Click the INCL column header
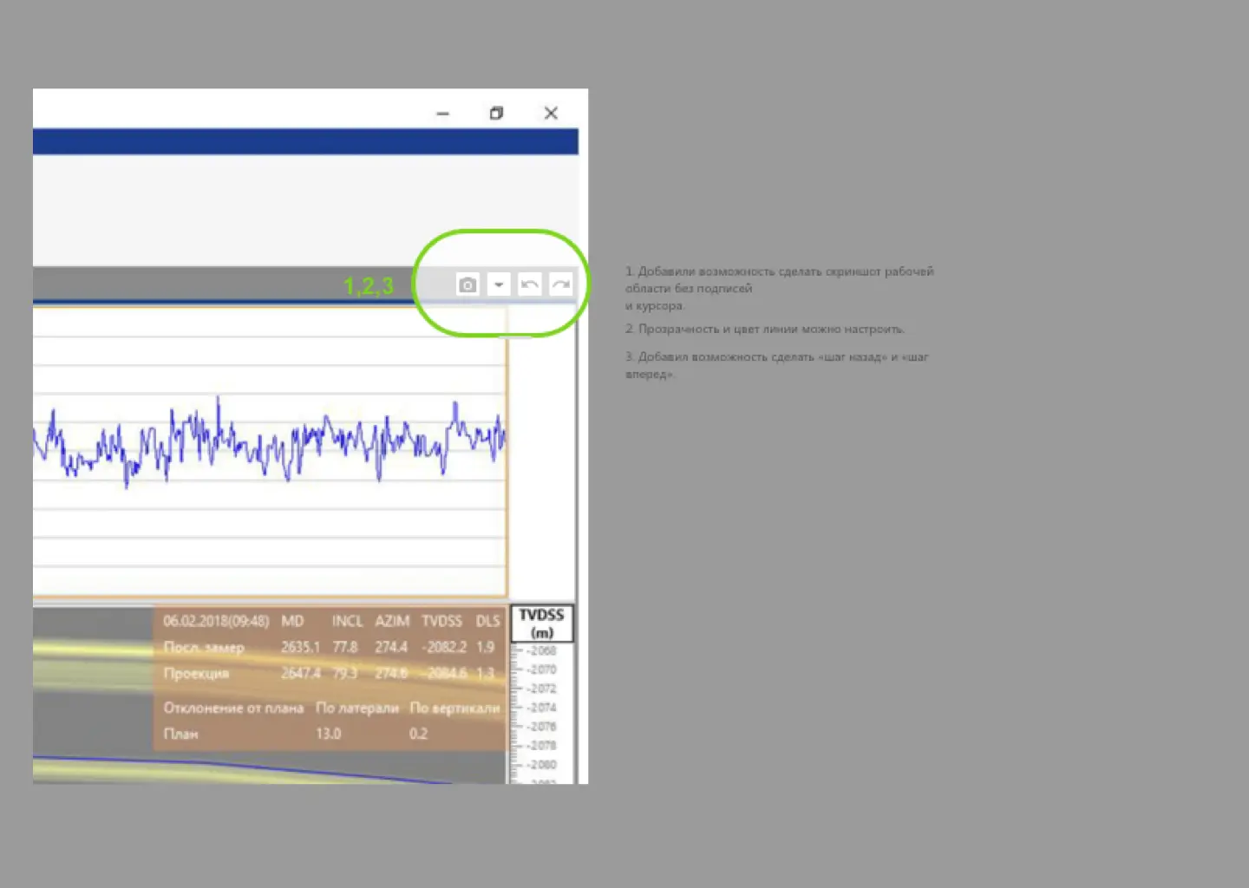This screenshot has width=1249, height=888. [x=347, y=621]
